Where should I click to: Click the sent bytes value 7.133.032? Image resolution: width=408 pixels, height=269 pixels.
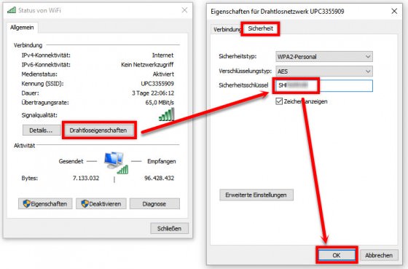(86, 178)
